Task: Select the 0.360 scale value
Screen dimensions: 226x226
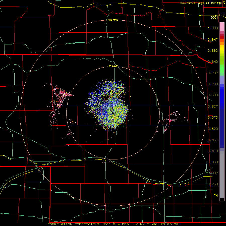Action: tap(213, 162)
